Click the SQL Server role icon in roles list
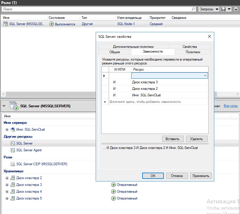240x214 pixels. pos(6,24)
